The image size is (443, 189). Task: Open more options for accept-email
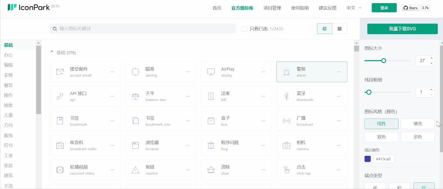[112, 72]
